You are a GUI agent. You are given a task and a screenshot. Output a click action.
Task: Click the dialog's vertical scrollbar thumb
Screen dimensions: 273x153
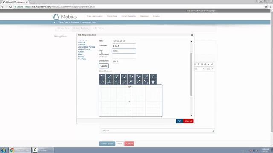tap(191, 74)
